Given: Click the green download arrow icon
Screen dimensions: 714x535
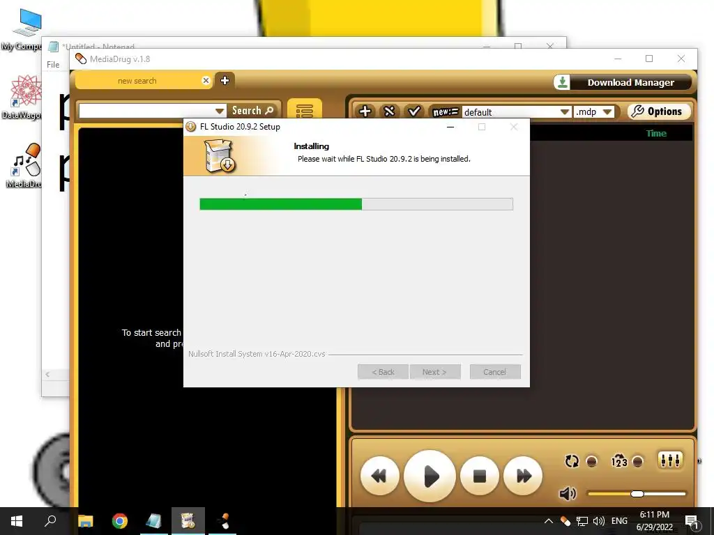Looking at the screenshot, I should click(x=563, y=82).
